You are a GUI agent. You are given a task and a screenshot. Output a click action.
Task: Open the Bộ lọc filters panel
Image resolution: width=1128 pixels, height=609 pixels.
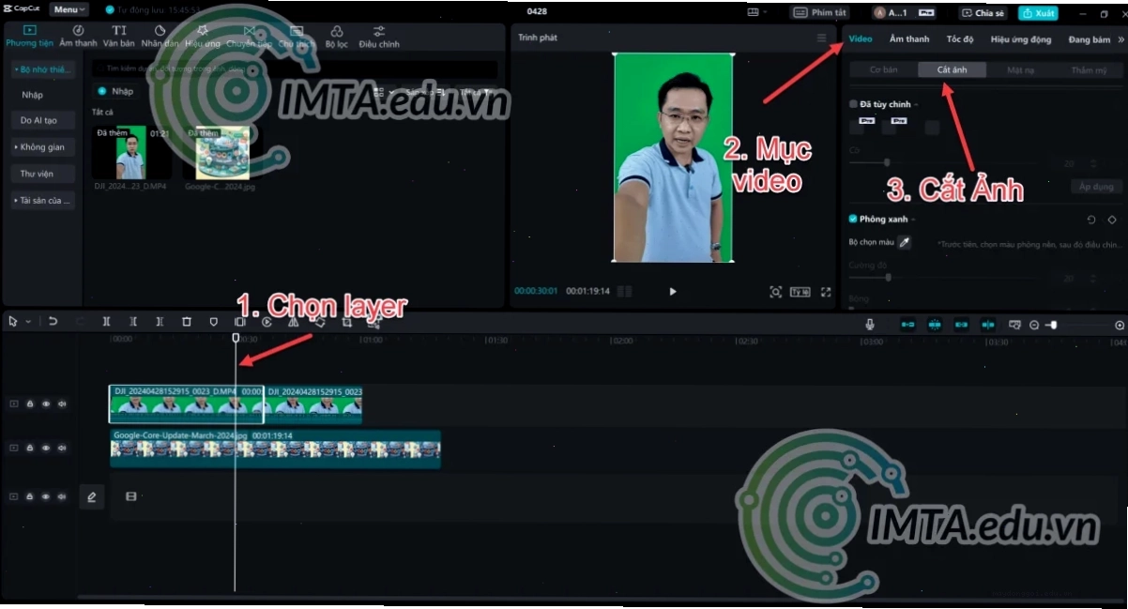click(336, 37)
